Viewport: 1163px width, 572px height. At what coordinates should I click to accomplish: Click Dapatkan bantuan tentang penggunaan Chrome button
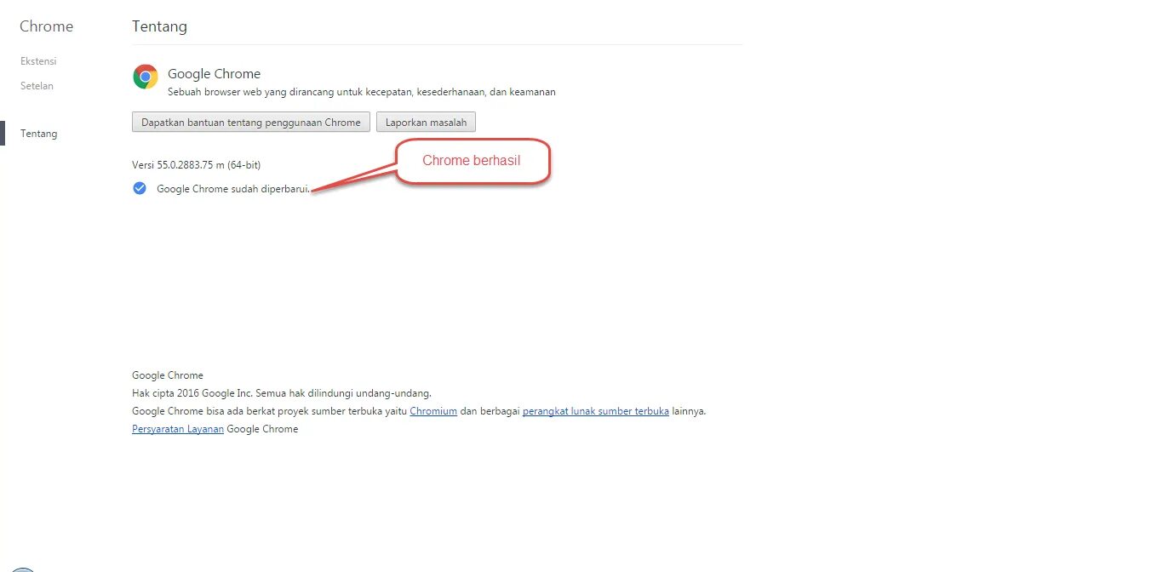(251, 123)
